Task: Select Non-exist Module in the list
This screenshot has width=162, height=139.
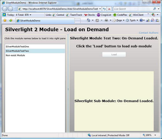Action: click(x=35, y=55)
